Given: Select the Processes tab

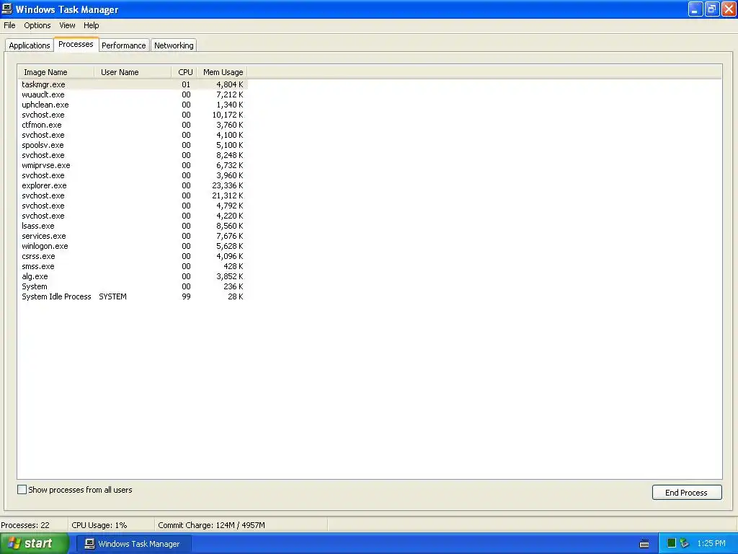Looking at the screenshot, I should pos(76,44).
